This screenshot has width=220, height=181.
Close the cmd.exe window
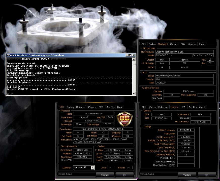click(134, 55)
